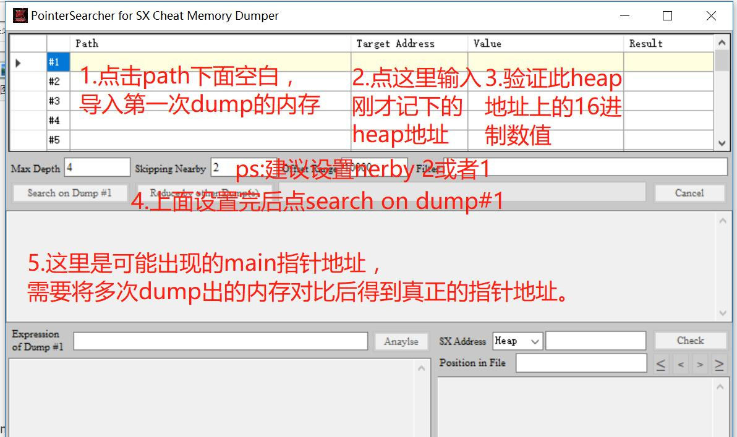
Task: Click the Search on Dump #1 button
Action: pos(70,193)
